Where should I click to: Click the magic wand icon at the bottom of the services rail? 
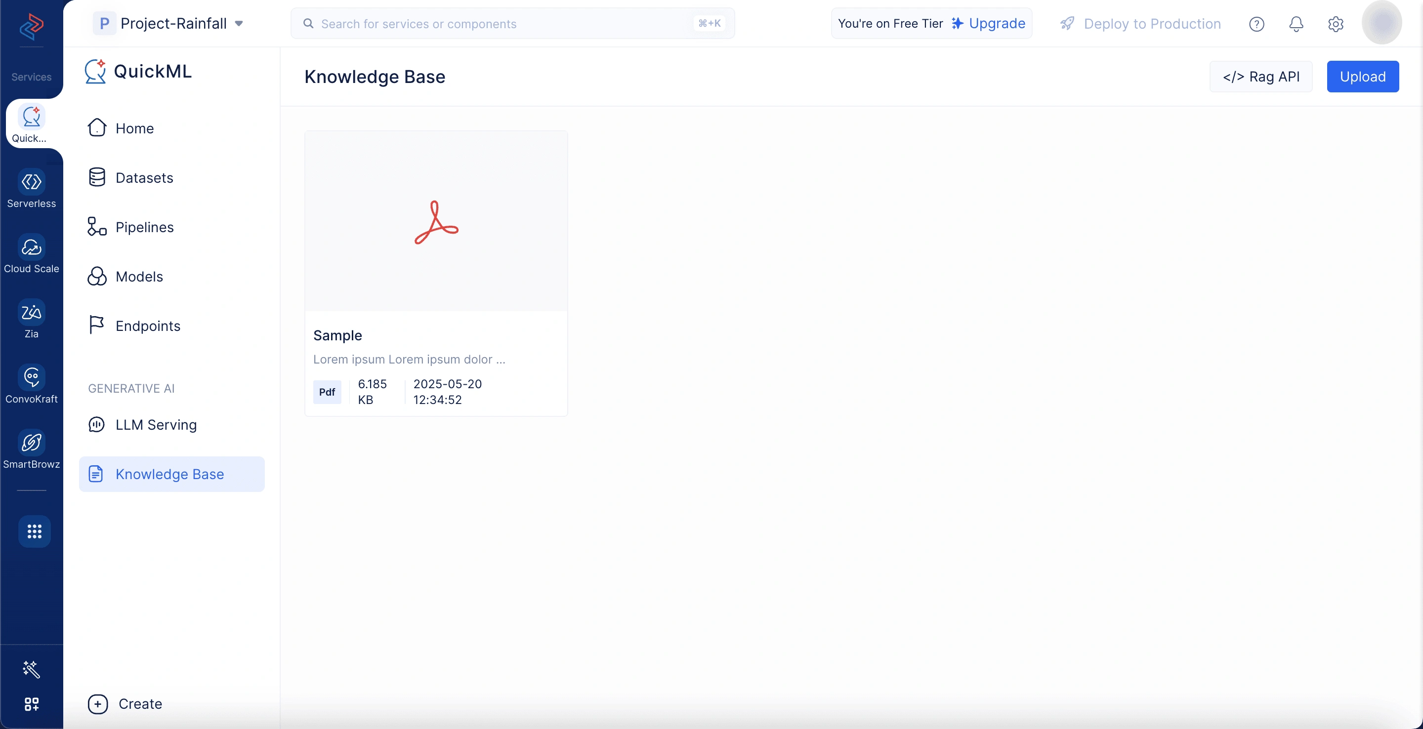tap(32, 669)
